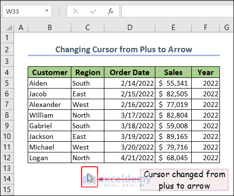Click the Customer header cell
This screenshot has width=234, height=196.
point(50,72)
